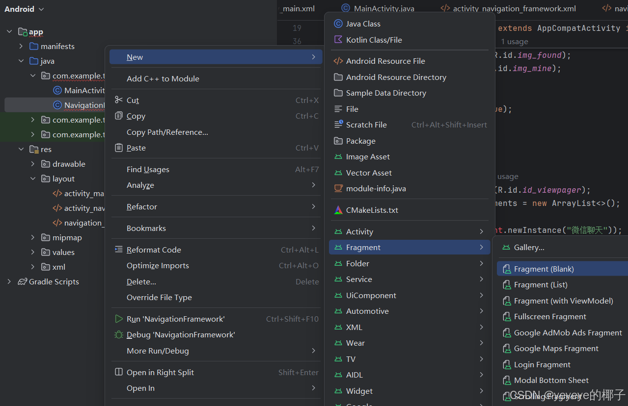Open the New submenu

pos(216,57)
